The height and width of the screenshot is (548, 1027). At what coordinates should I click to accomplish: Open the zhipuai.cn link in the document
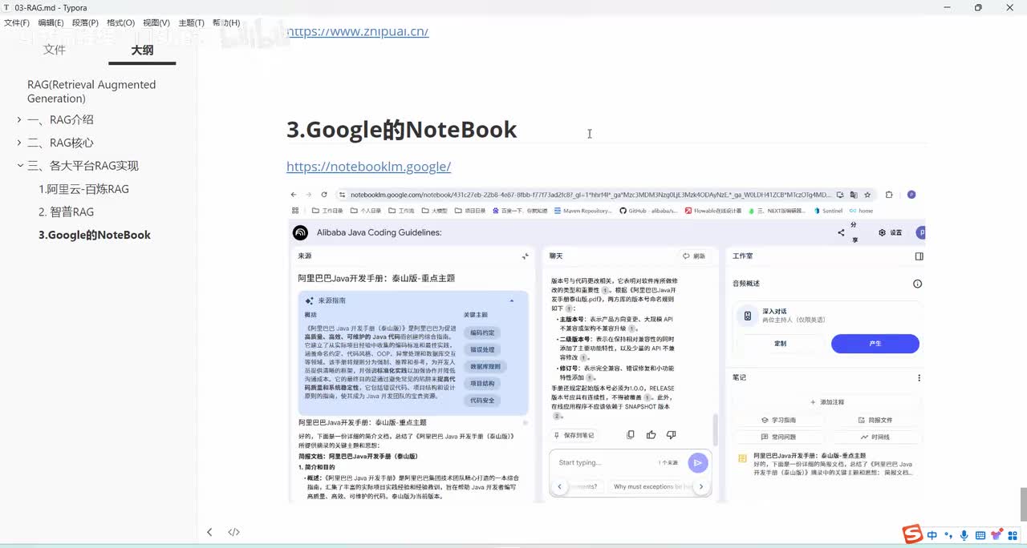[357, 32]
